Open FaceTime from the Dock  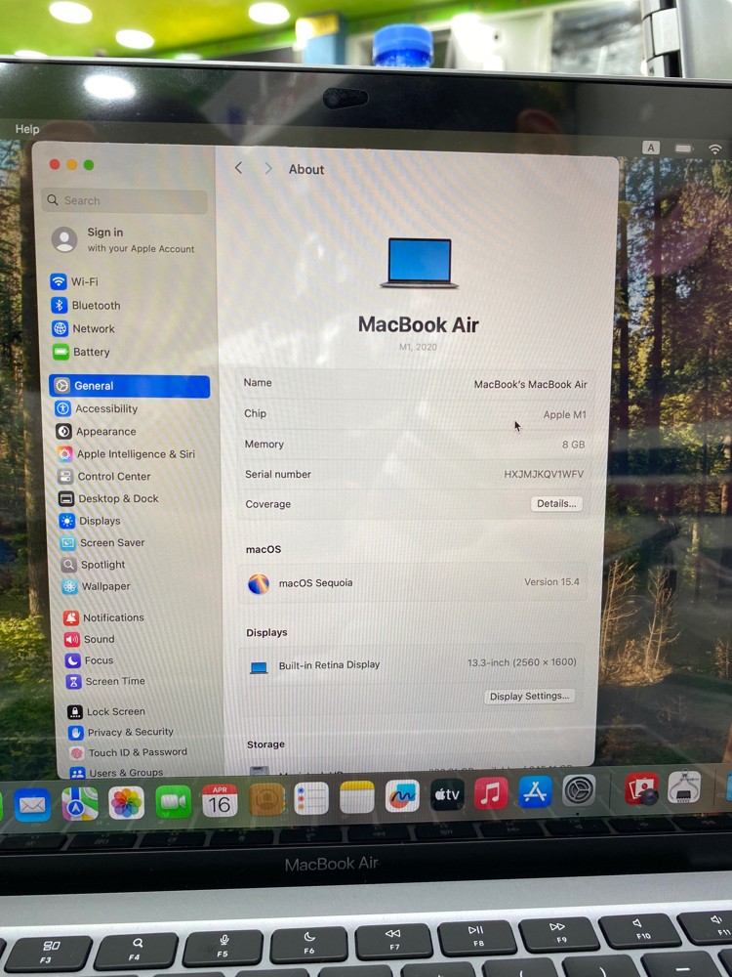pos(173,801)
